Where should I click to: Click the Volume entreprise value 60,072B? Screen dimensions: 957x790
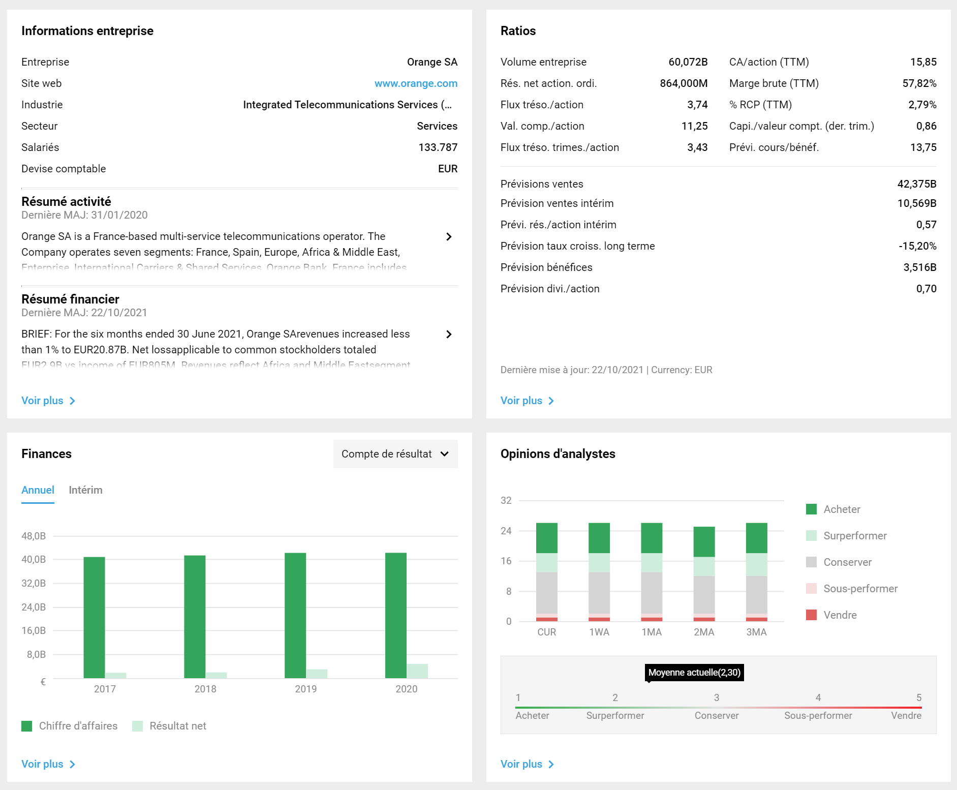click(x=688, y=62)
